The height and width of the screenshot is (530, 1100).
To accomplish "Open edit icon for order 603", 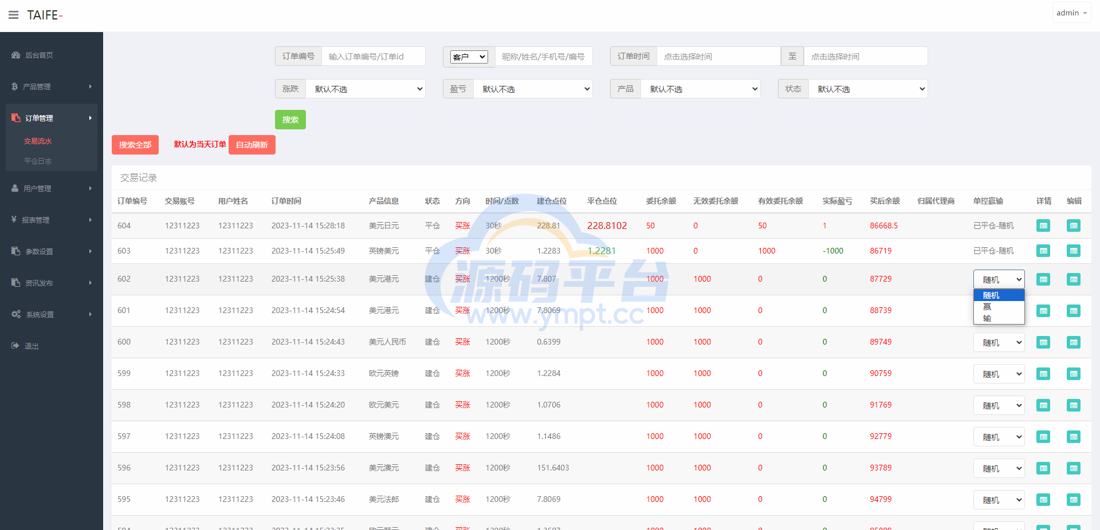I will click(x=1074, y=251).
